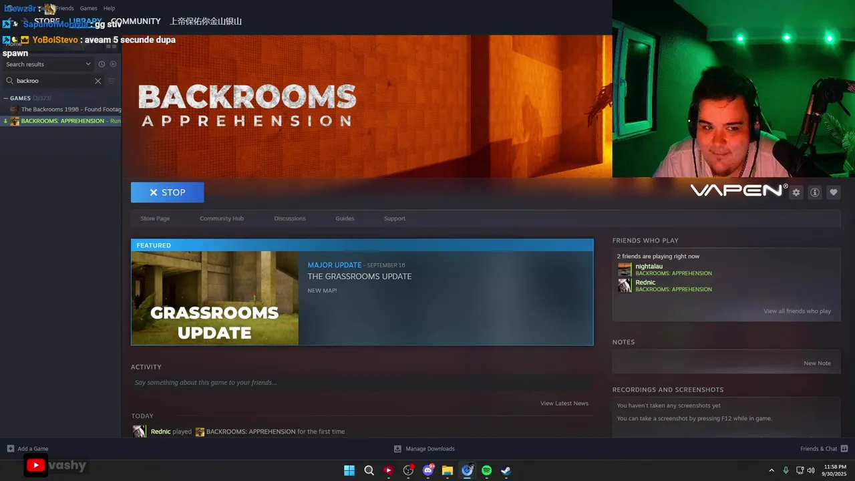Open Community Hub link
This screenshot has height=481, width=855.
click(x=222, y=218)
